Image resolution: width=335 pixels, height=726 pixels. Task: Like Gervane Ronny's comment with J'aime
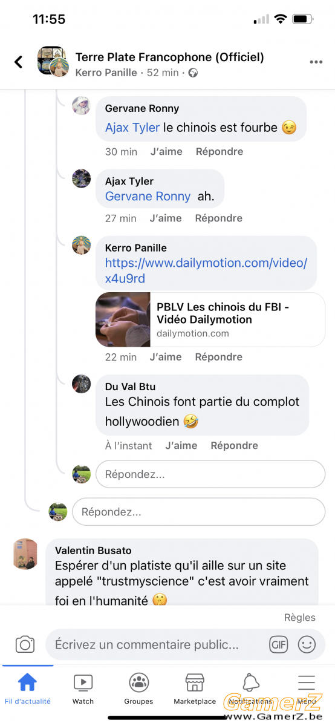coord(166,152)
